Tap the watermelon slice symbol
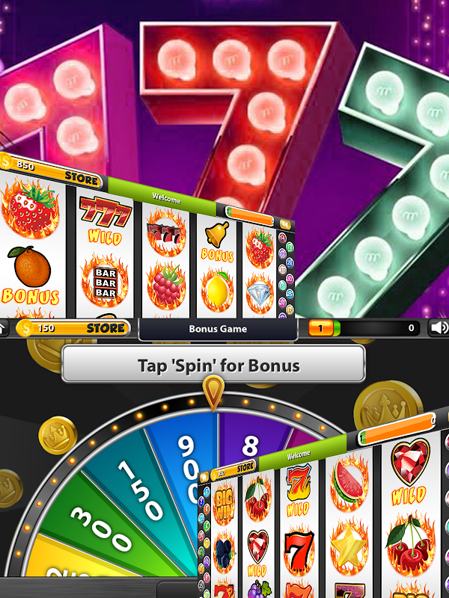The image size is (449, 598). 348,483
